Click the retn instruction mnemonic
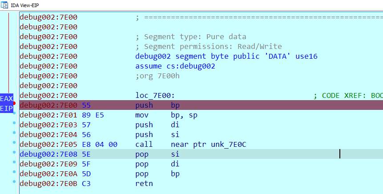 (x=144, y=183)
